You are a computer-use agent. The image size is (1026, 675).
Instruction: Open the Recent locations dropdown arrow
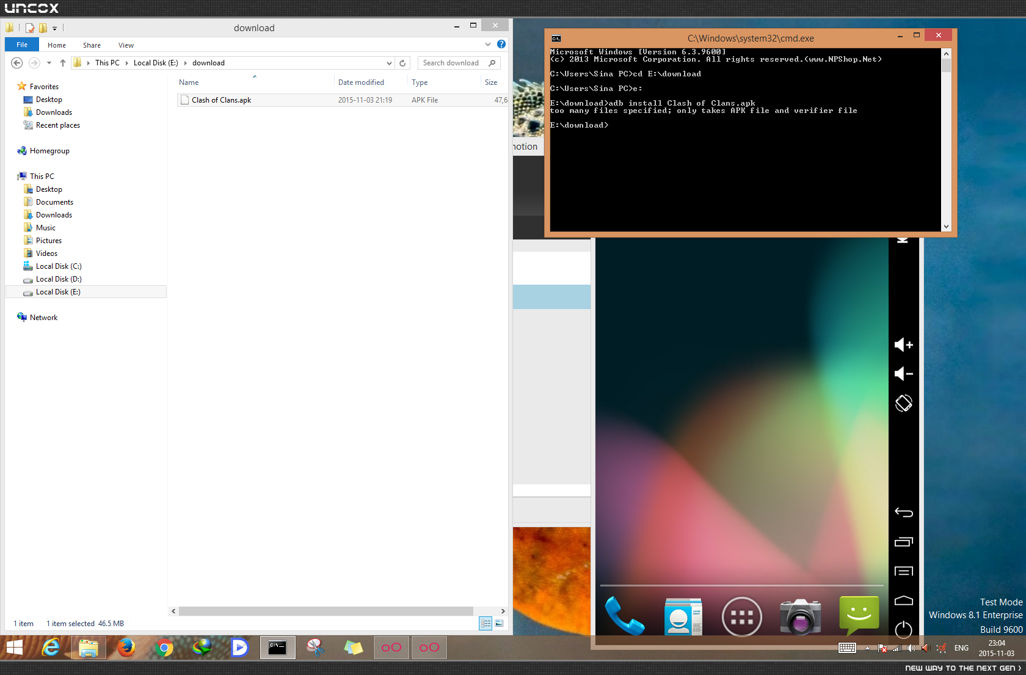tap(49, 63)
